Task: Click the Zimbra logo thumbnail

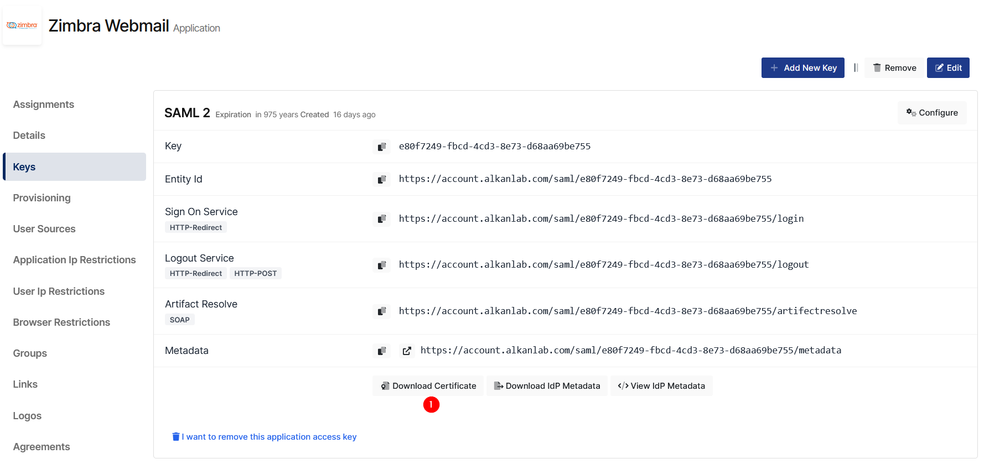Action: pyautogui.click(x=22, y=25)
